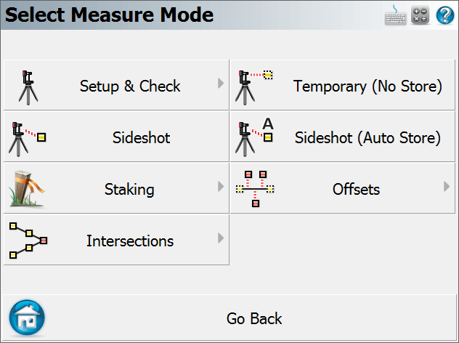The image size is (459, 343).
Task: Click the Offsets diagram icon
Action: [255, 189]
